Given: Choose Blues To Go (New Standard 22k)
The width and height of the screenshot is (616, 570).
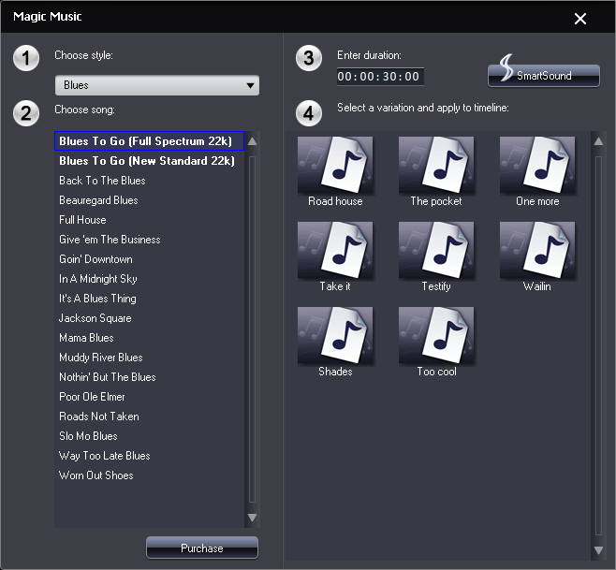Looking at the screenshot, I should point(146,161).
